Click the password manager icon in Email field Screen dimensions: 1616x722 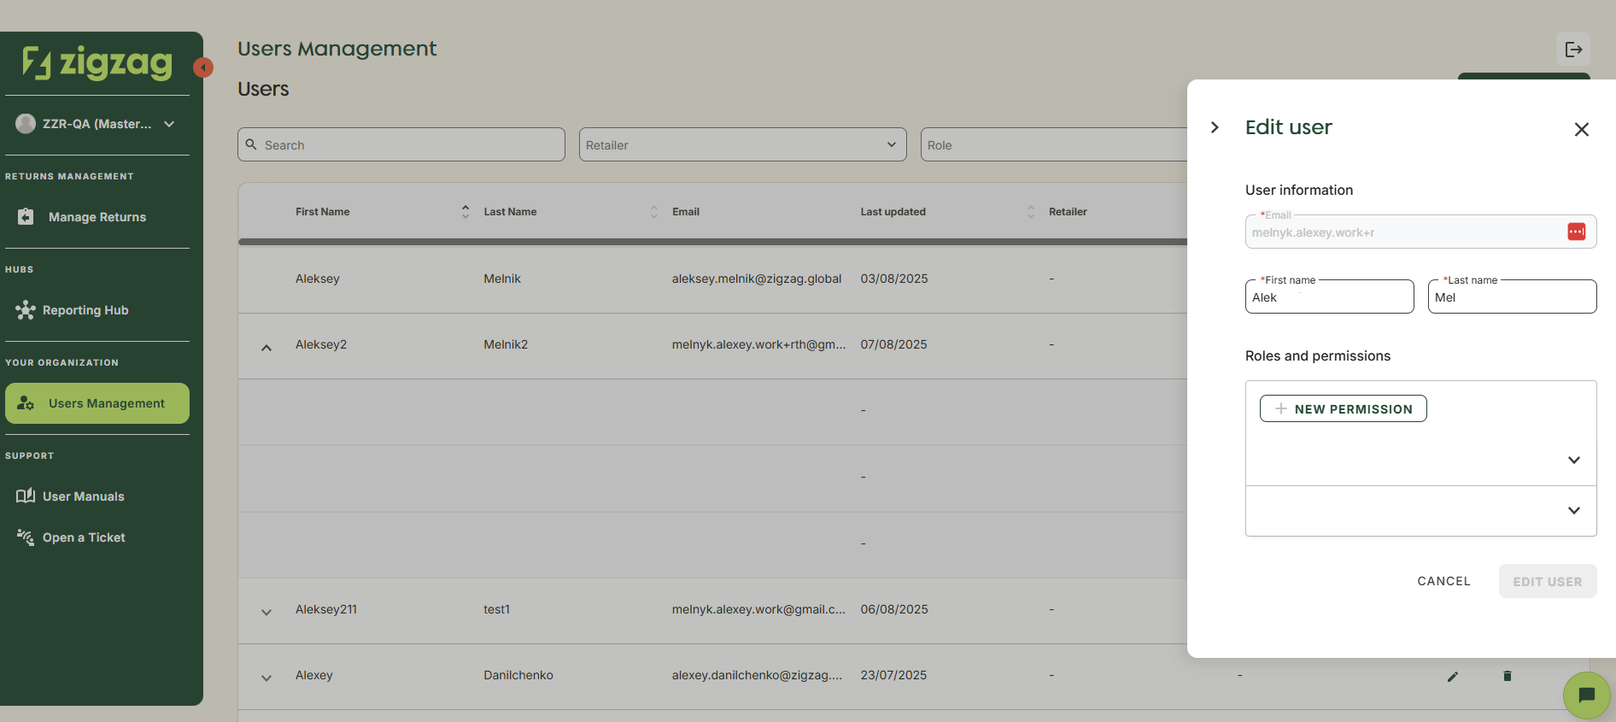pyautogui.click(x=1576, y=232)
